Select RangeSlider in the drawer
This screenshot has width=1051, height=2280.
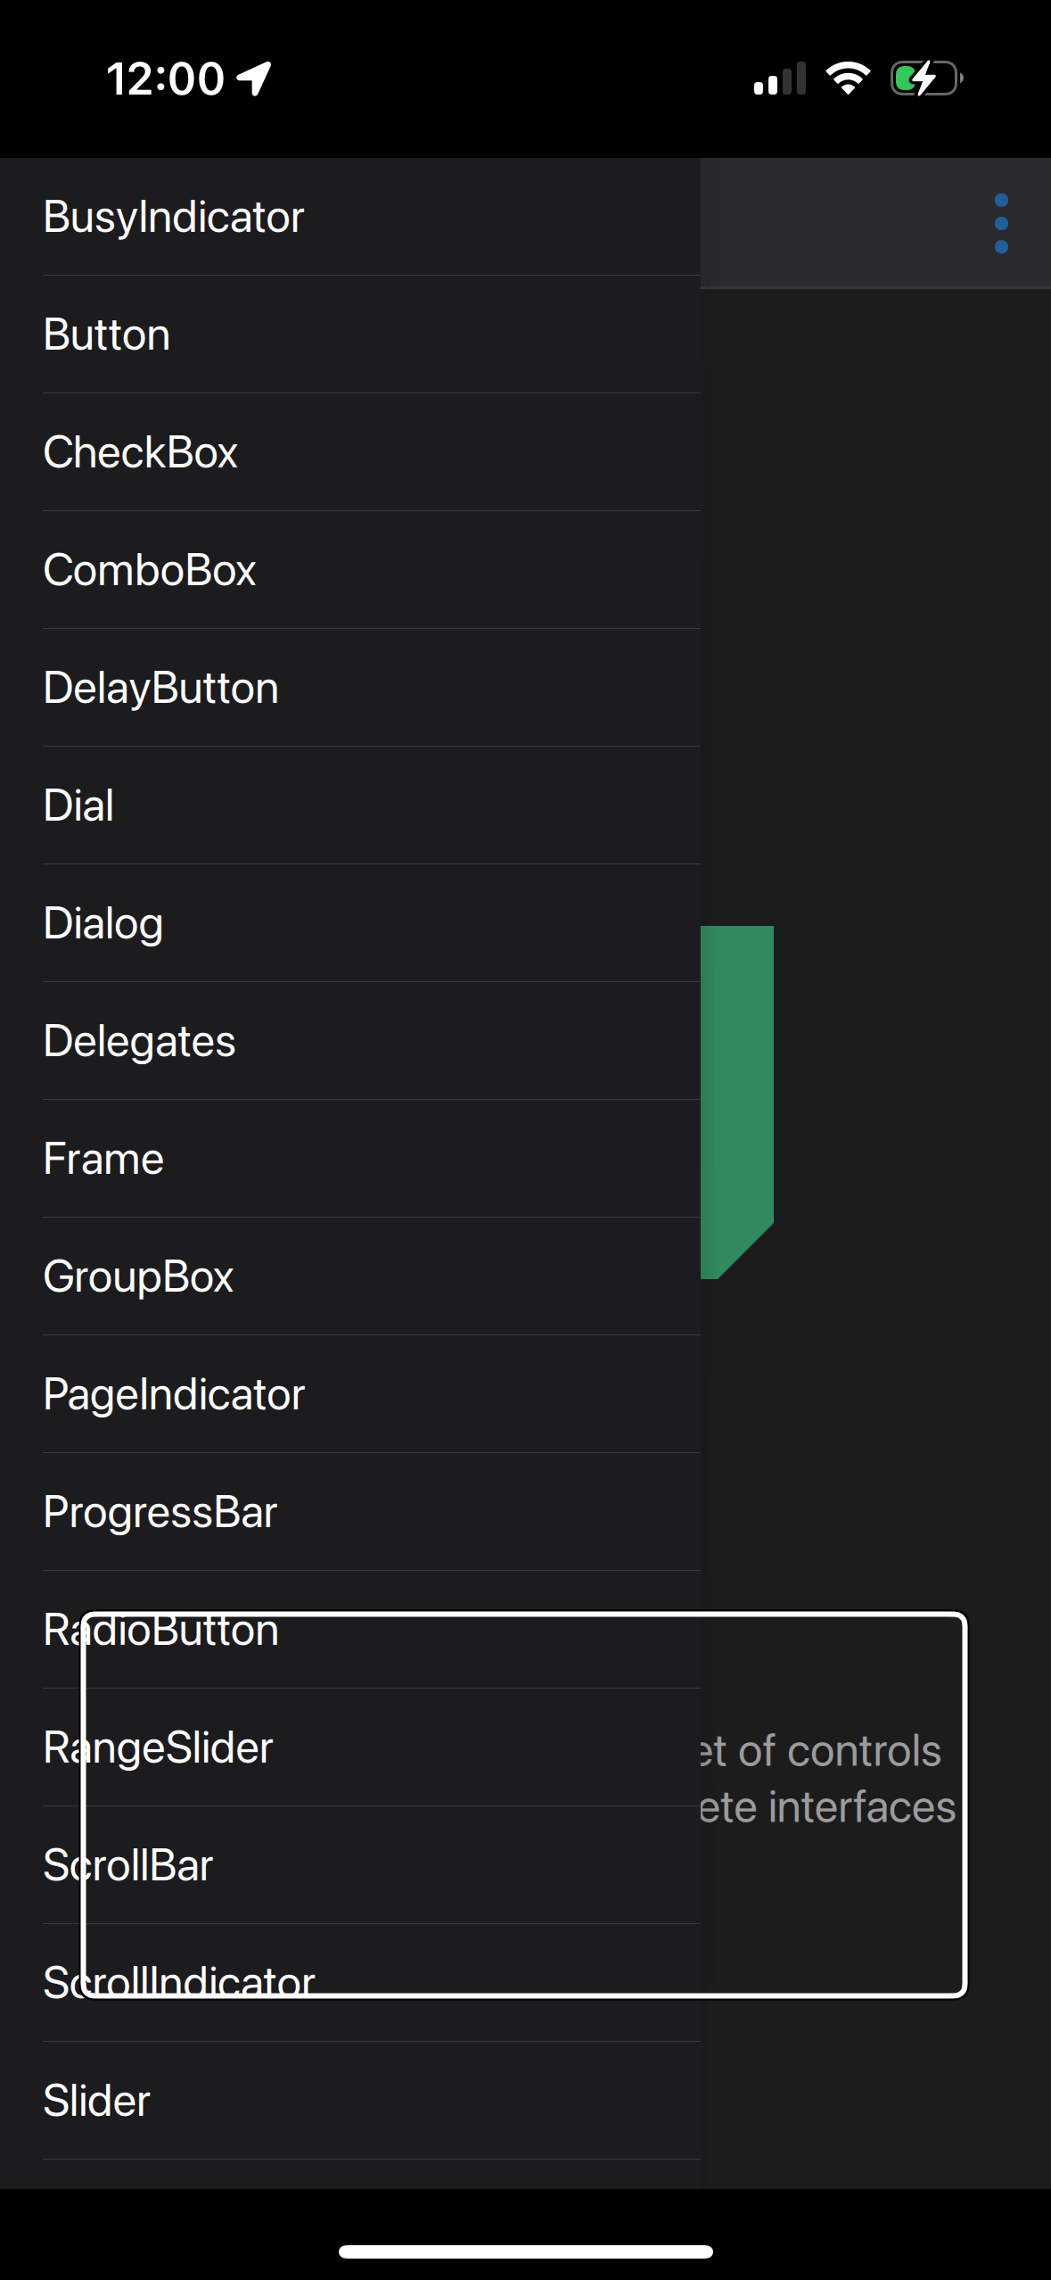pos(350,1747)
